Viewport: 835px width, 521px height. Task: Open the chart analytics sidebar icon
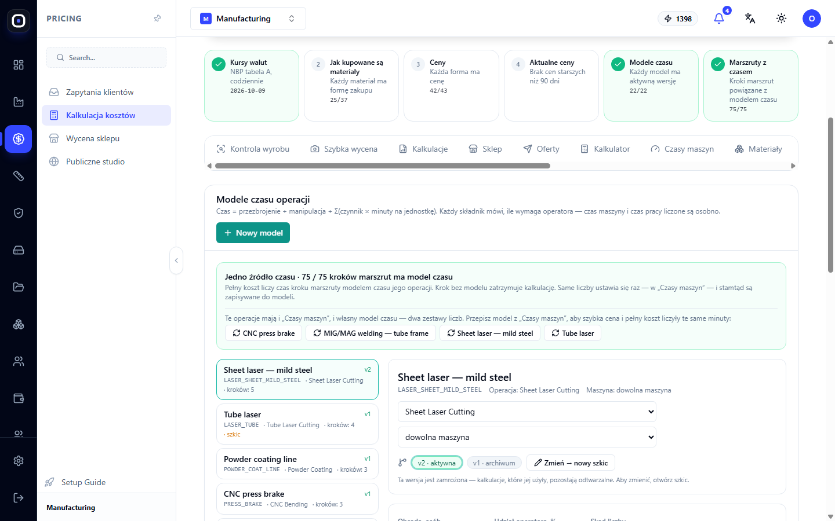tap(19, 102)
